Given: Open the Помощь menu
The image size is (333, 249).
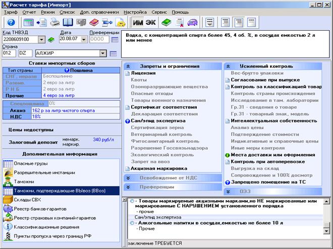Looking at the screenshot, I should tap(180, 12).
